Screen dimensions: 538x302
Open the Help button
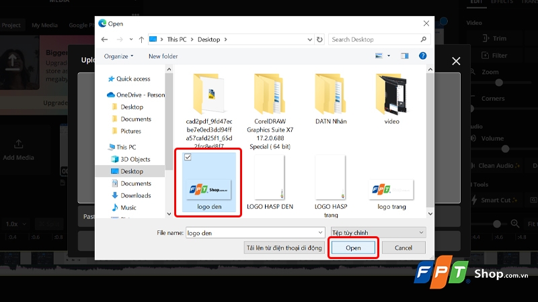point(423,56)
